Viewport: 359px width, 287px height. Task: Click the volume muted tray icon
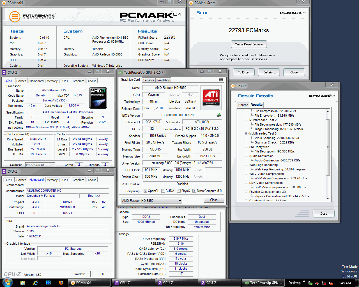[331, 283]
